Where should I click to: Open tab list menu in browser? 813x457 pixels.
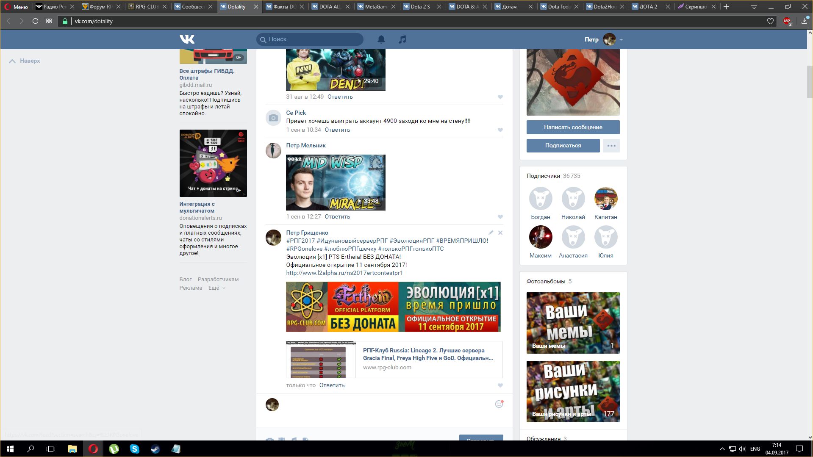point(754,6)
